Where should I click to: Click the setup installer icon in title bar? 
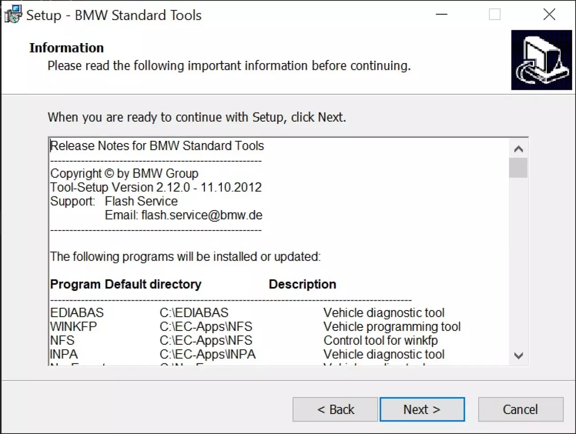pyautogui.click(x=13, y=15)
